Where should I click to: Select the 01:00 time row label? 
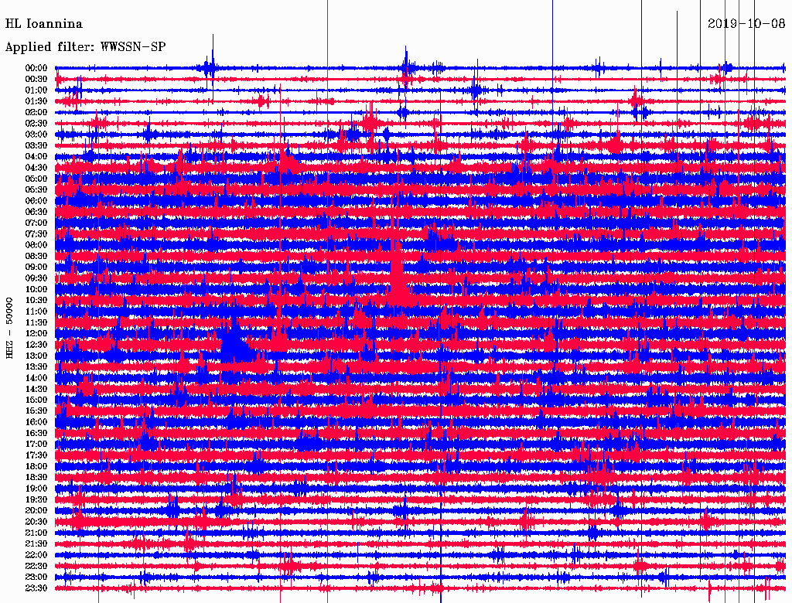pyautogui.click(x=36, y=90)
